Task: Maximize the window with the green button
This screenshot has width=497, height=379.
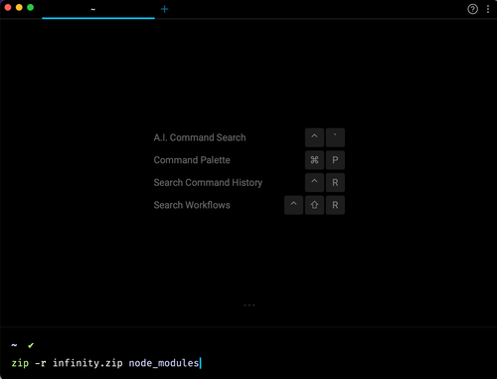Action: click(x=30, y=7)
